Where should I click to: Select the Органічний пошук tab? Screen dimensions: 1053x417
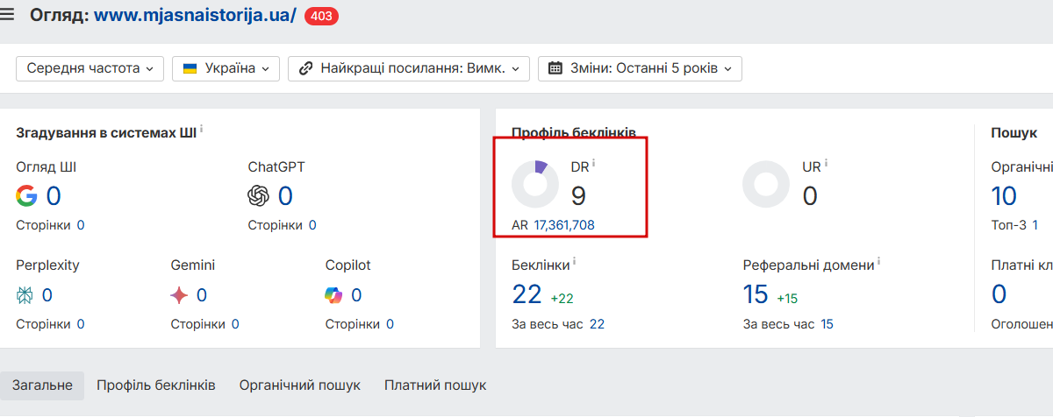tap(300, 385)
